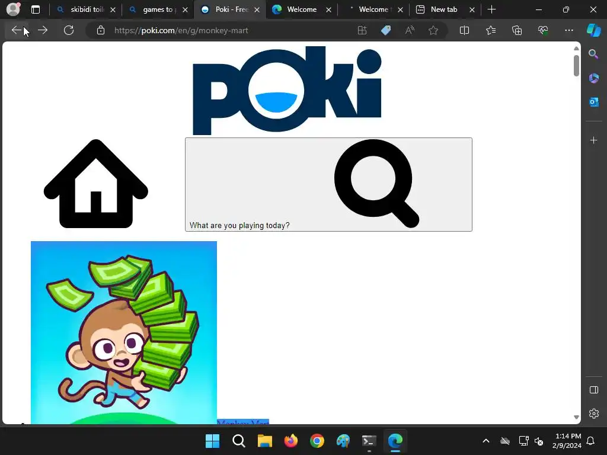
Task: Open the profile avatar
Action: pos(13,9)
